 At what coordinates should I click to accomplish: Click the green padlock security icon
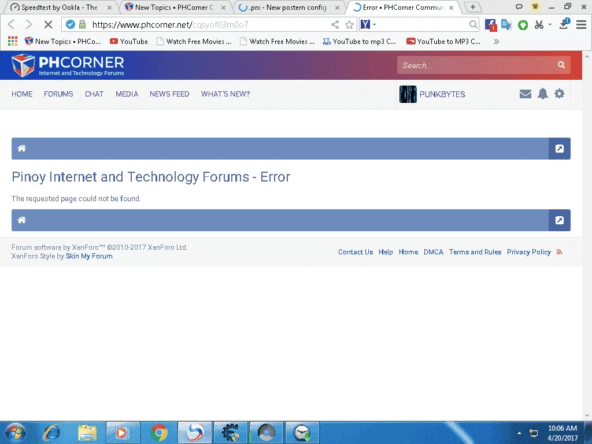click(82, 24)
